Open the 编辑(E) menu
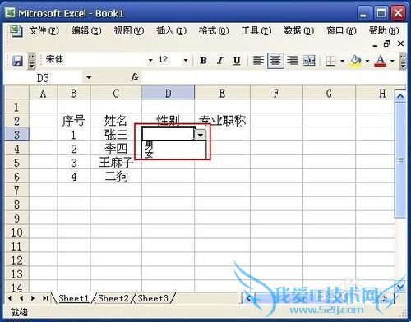The height and width of the screenshot is (322, 411). [86, 30]
